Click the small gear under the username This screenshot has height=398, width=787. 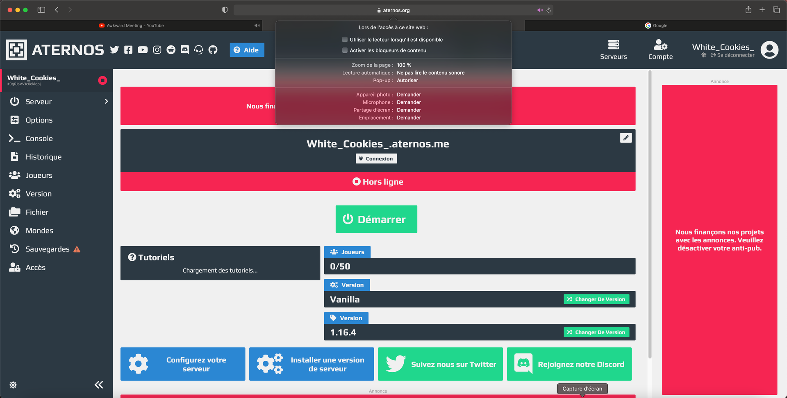coord(703,55)
